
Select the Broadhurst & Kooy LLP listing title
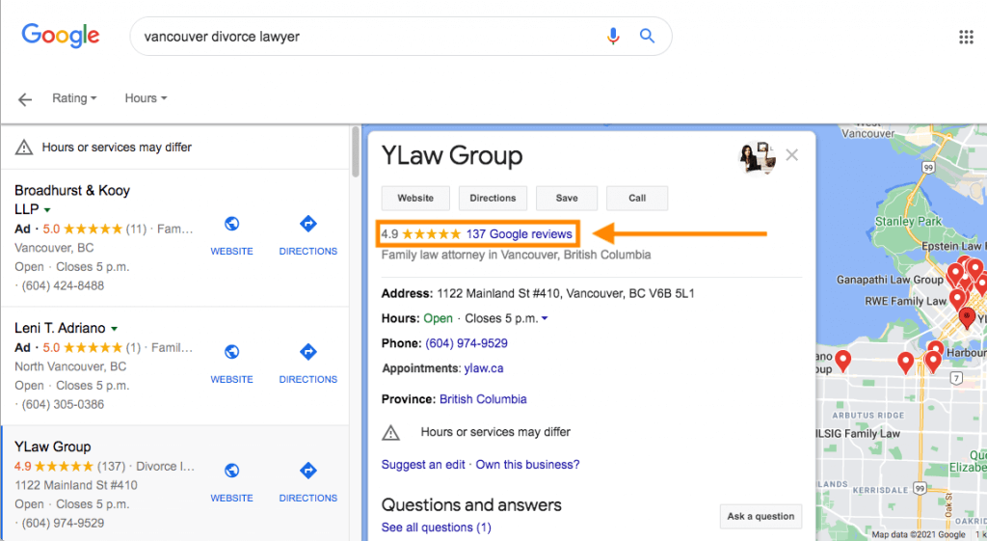(x=71, y=200)
